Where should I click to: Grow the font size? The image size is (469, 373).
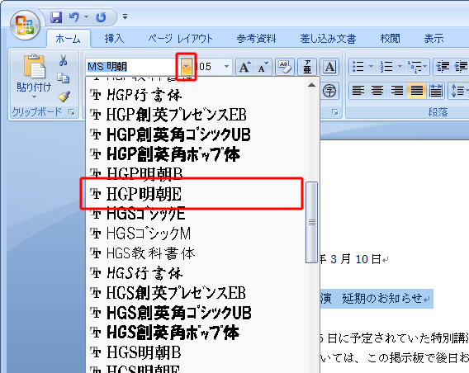click(244, 67)
